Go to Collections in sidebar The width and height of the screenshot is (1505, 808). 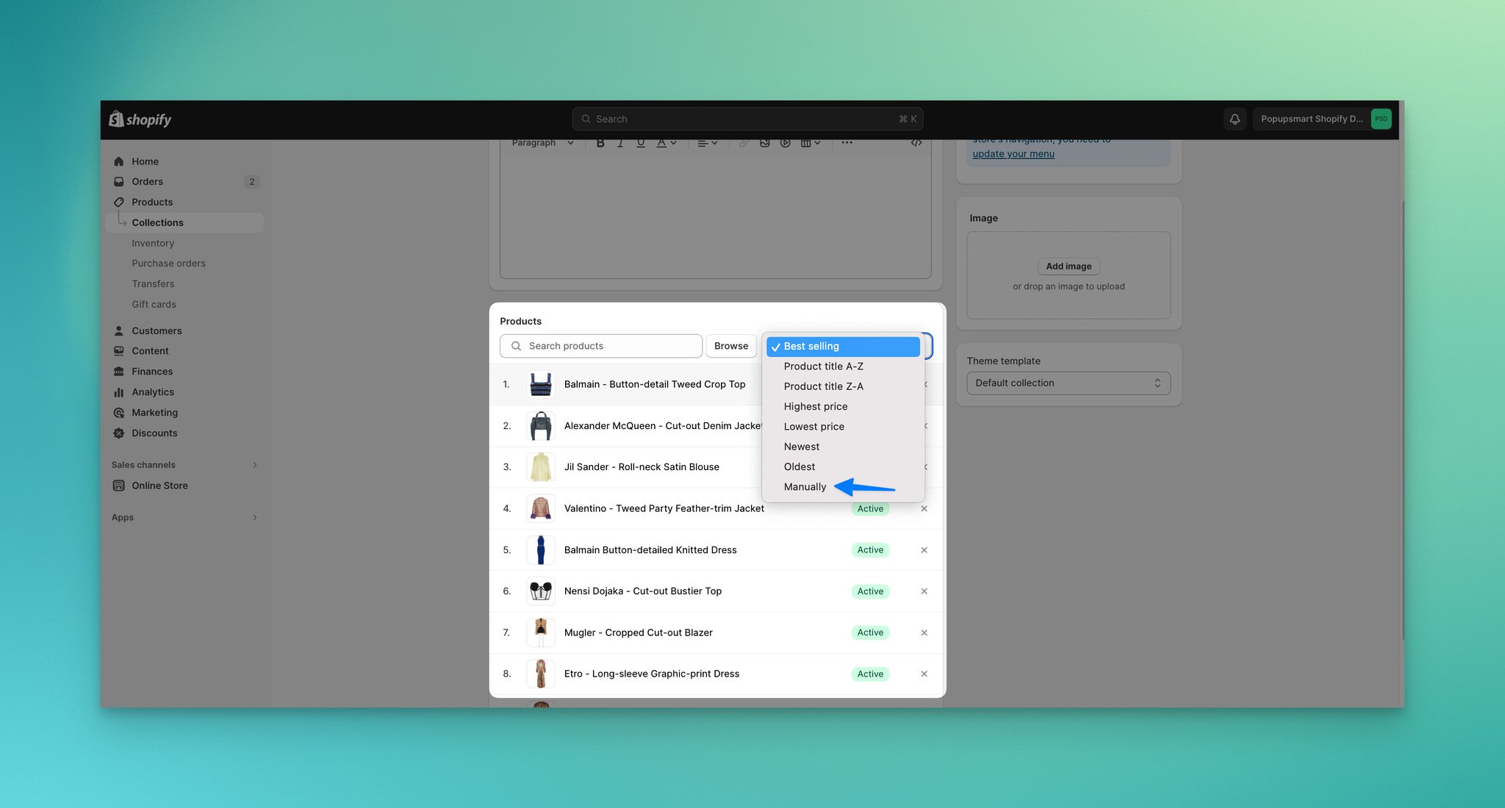coord(184,223)
